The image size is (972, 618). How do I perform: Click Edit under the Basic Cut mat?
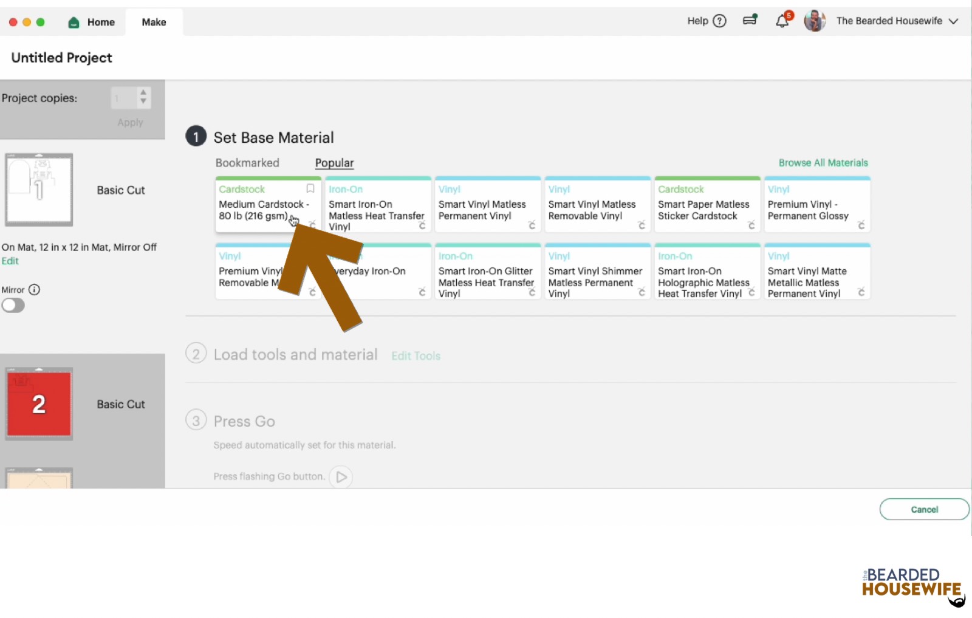(10, 261)
